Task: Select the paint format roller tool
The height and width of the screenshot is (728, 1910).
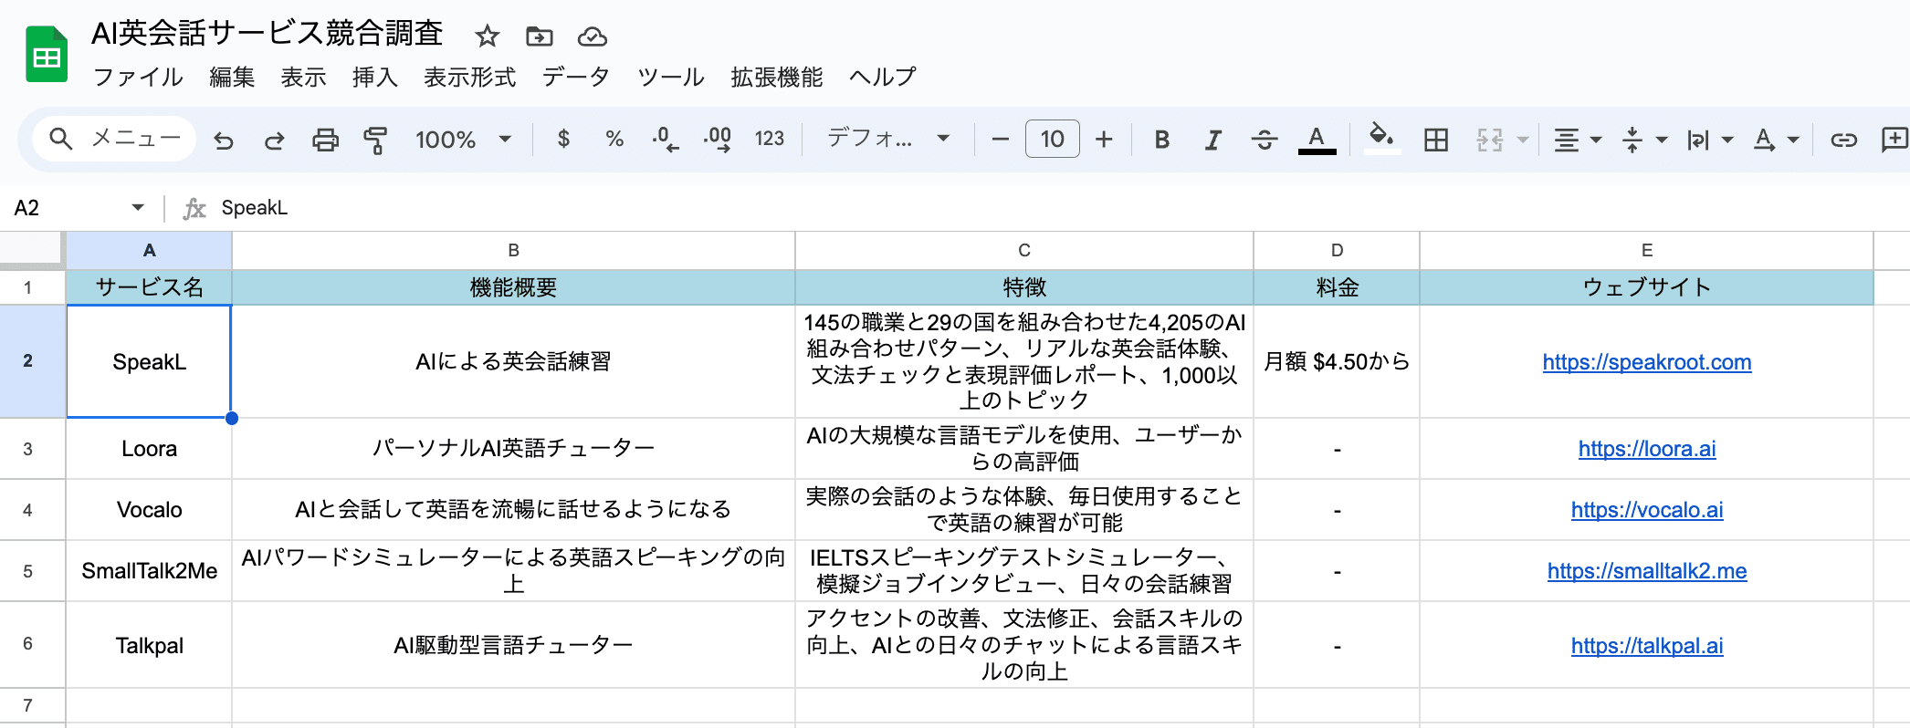Action: [x=375, y=140]
